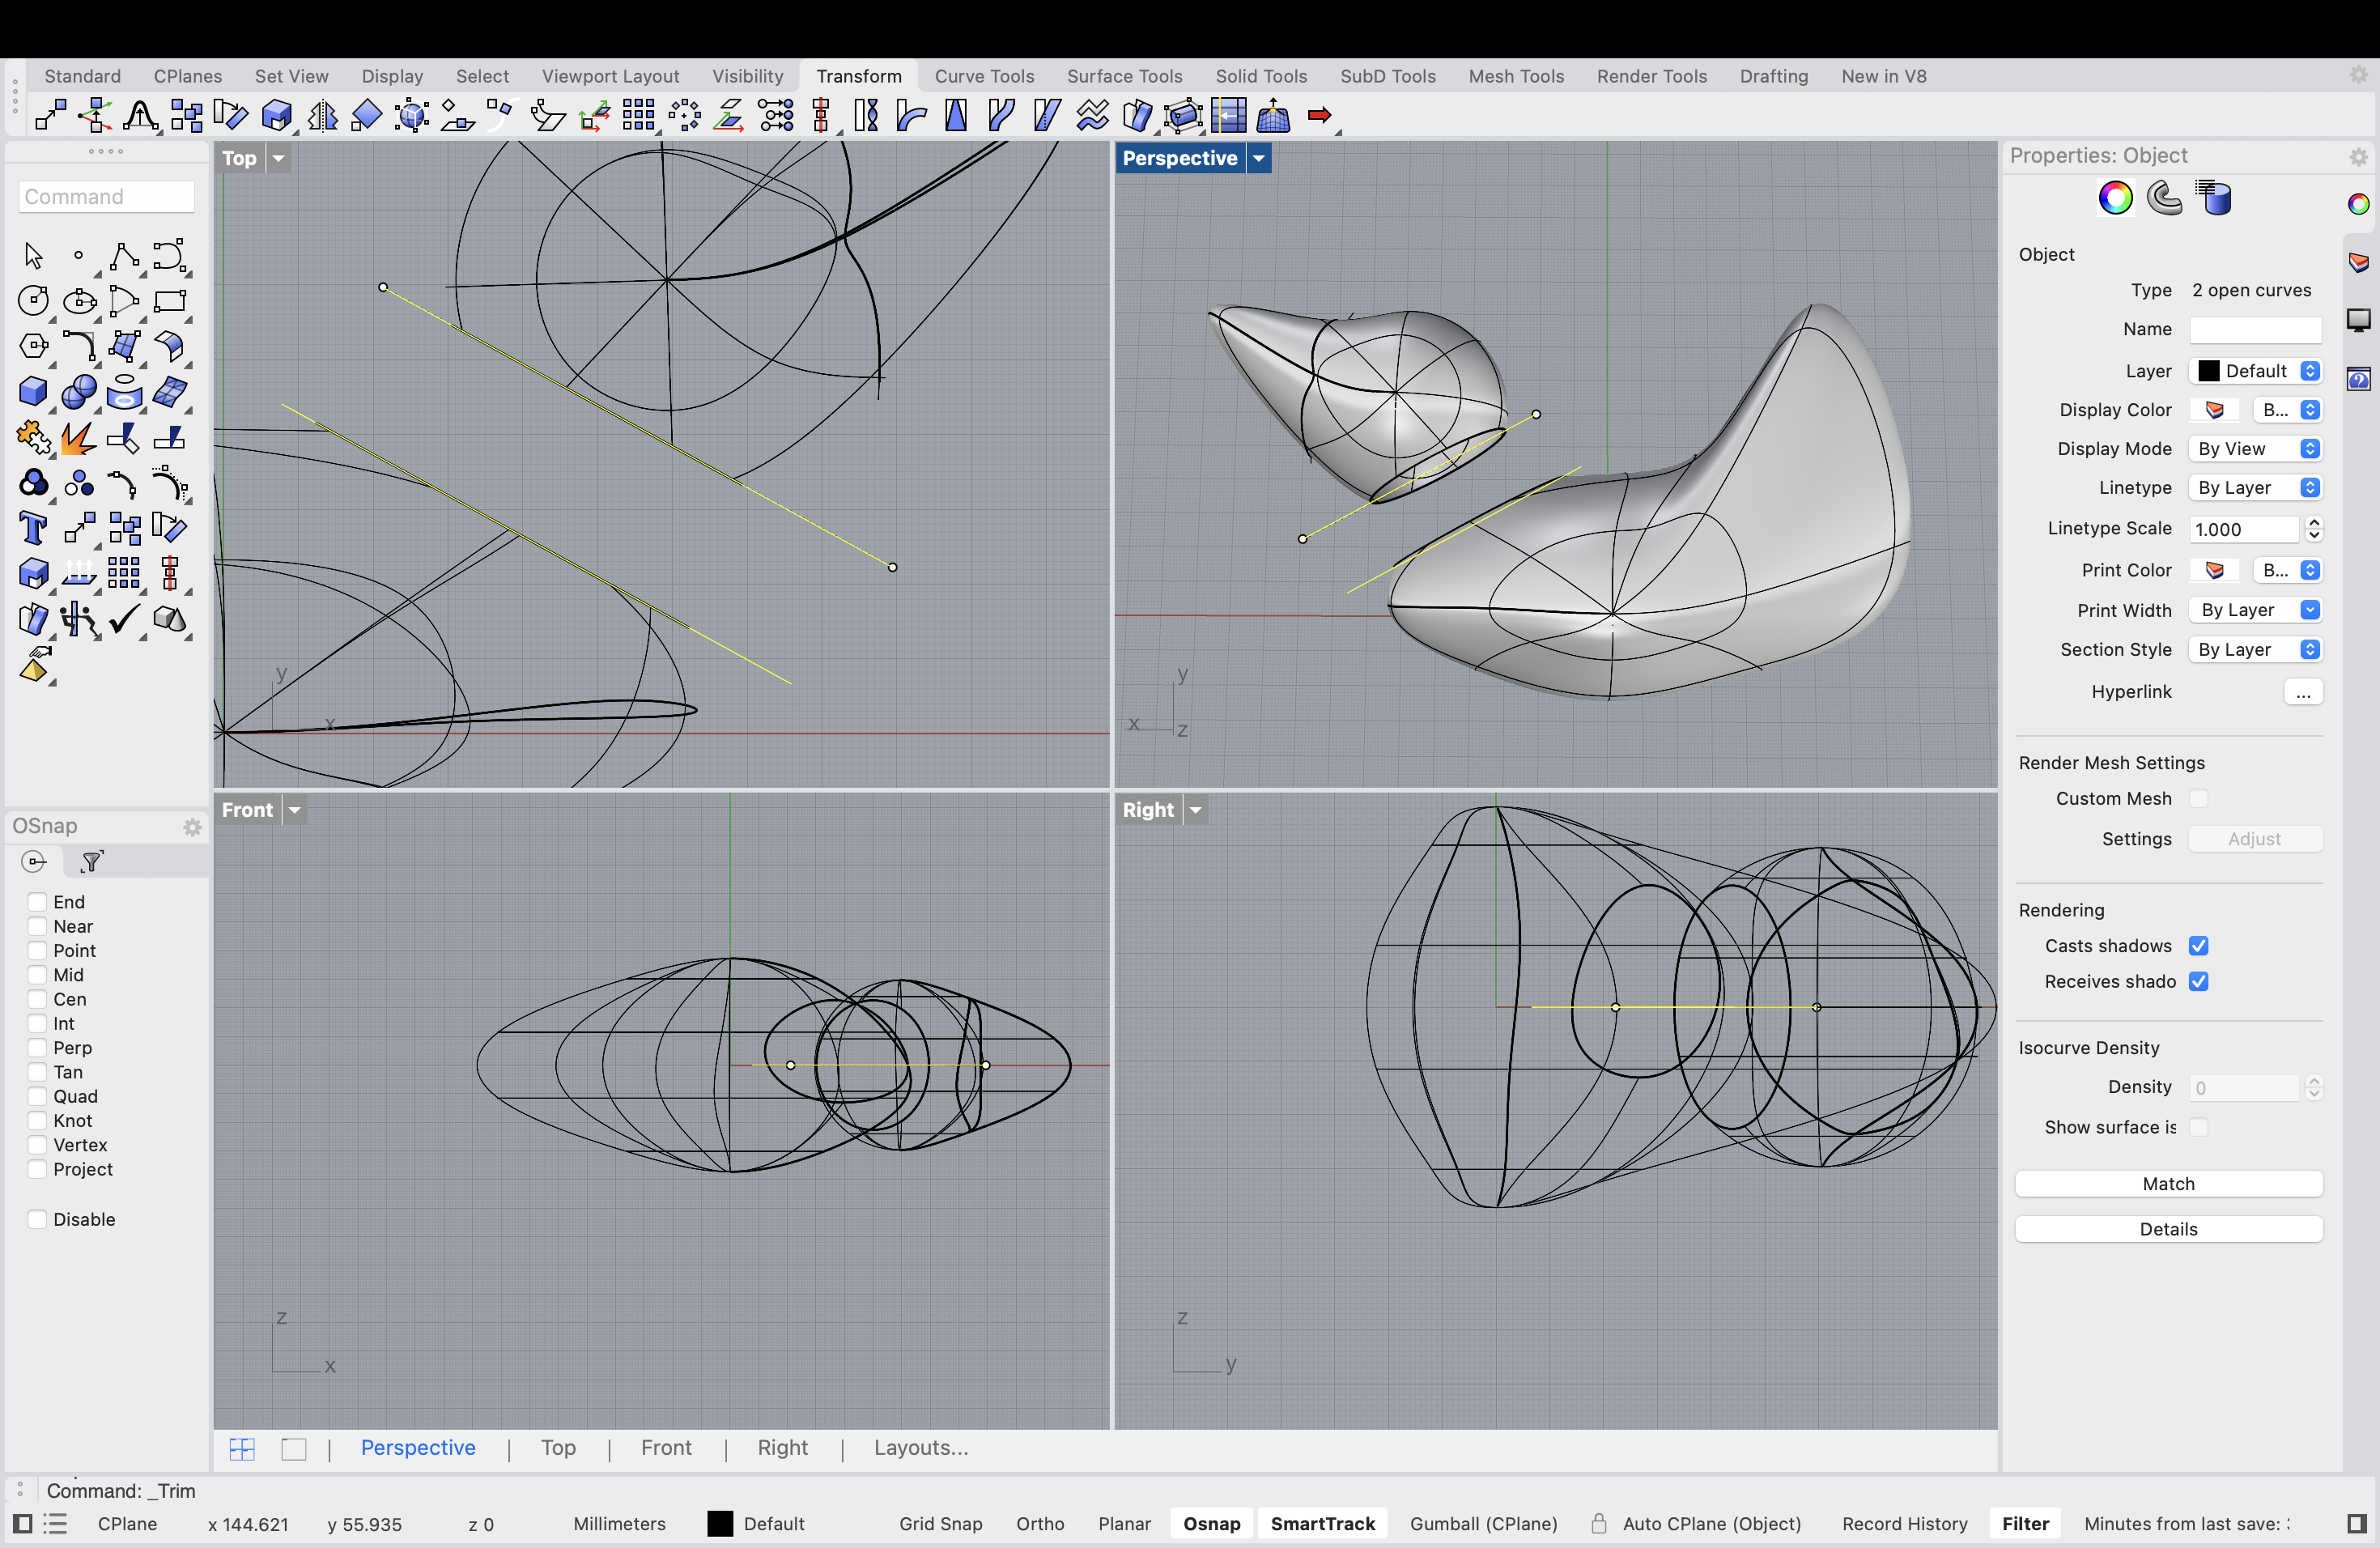Viewport: 2380px width, 1548px height.
Task: Open OSnap filter funnel icon
Action: 92,861
